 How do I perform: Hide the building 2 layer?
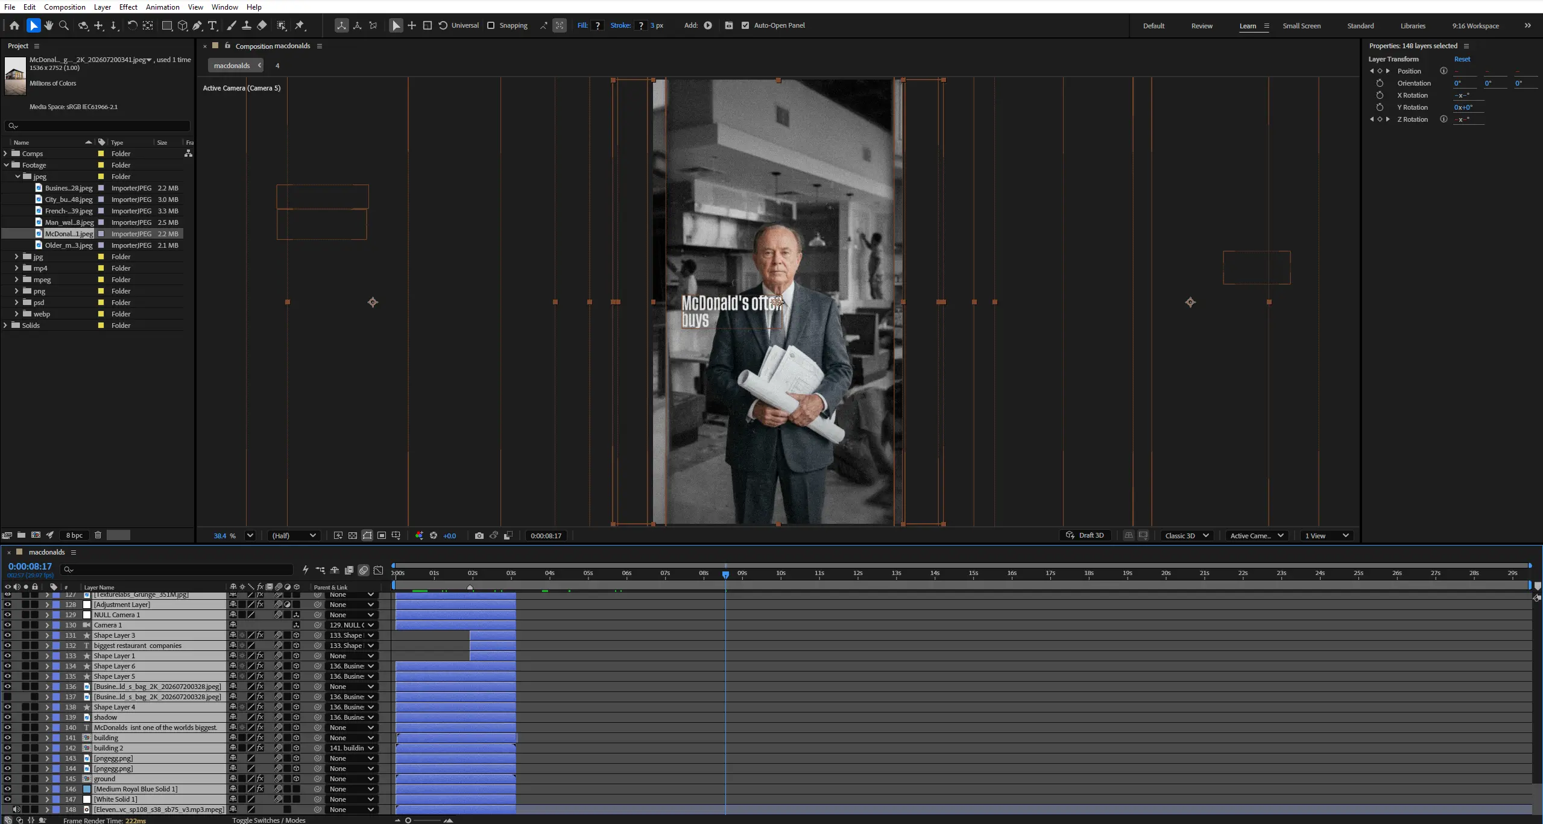click(x=7, y=748)
